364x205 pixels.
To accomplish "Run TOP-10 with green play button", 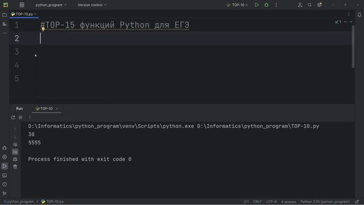I will click(x=257, y=5).
